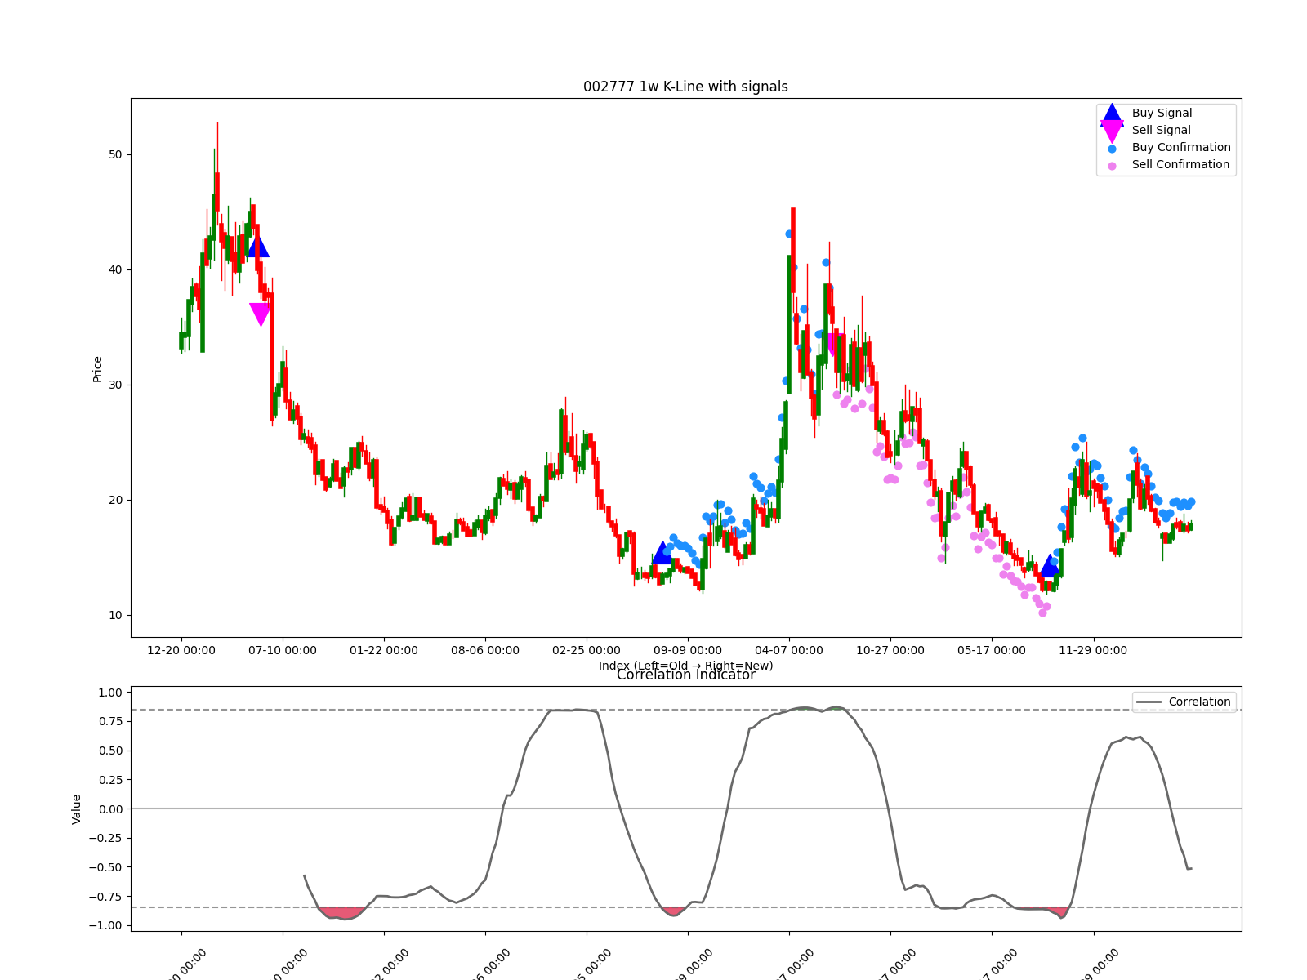Click correlation axis tick '−0.25'
1307x980 pixels.
pos(106,838)
